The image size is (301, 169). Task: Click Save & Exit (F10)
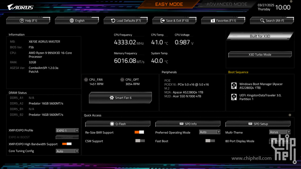[x=174, y=21]
